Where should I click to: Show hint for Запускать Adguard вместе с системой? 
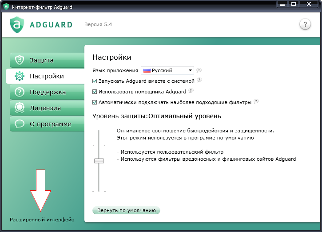click(x=199, y=80)
